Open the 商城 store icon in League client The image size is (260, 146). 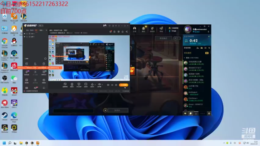coord(161,29)
